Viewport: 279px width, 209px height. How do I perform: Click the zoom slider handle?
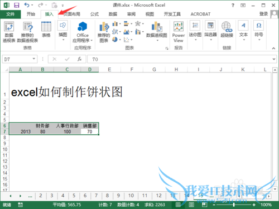[234, 205]
